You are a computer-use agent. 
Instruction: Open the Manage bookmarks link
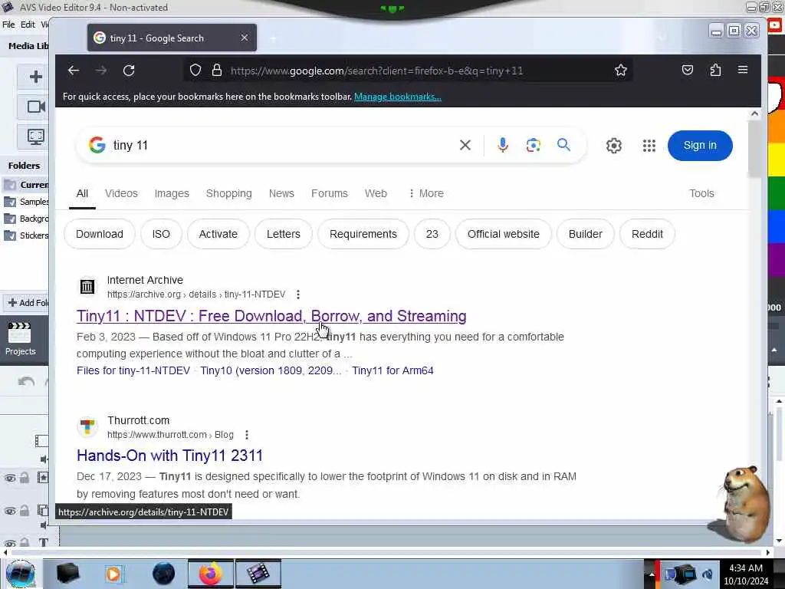(x=398, y=97)
